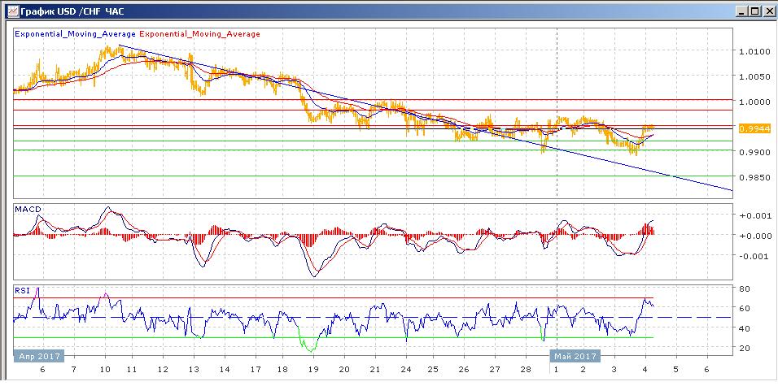This screenshot has height=386, width=778.
Task: Select the blue Exponential_Moving_Average legend label
Action: click(x=76, y=34)
